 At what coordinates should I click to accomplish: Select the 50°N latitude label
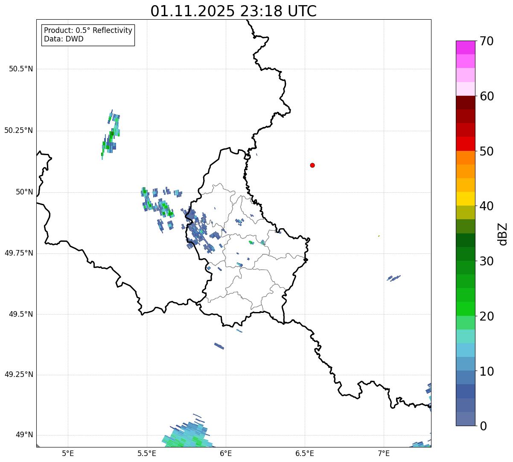coord(24,192)
